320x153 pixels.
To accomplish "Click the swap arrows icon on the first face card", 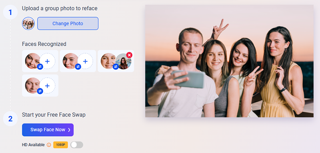I will pos(40,66).
